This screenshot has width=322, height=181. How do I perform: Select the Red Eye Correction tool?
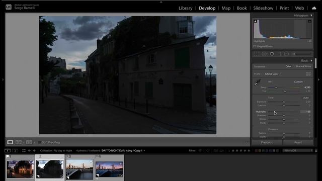point(272,54)
